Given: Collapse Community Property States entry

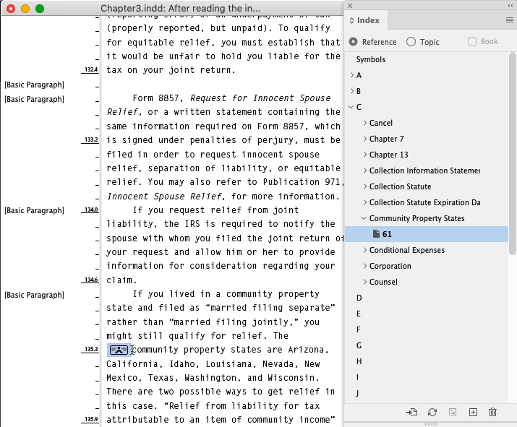Looking at the screenshot, I should (x=364, y=218).
